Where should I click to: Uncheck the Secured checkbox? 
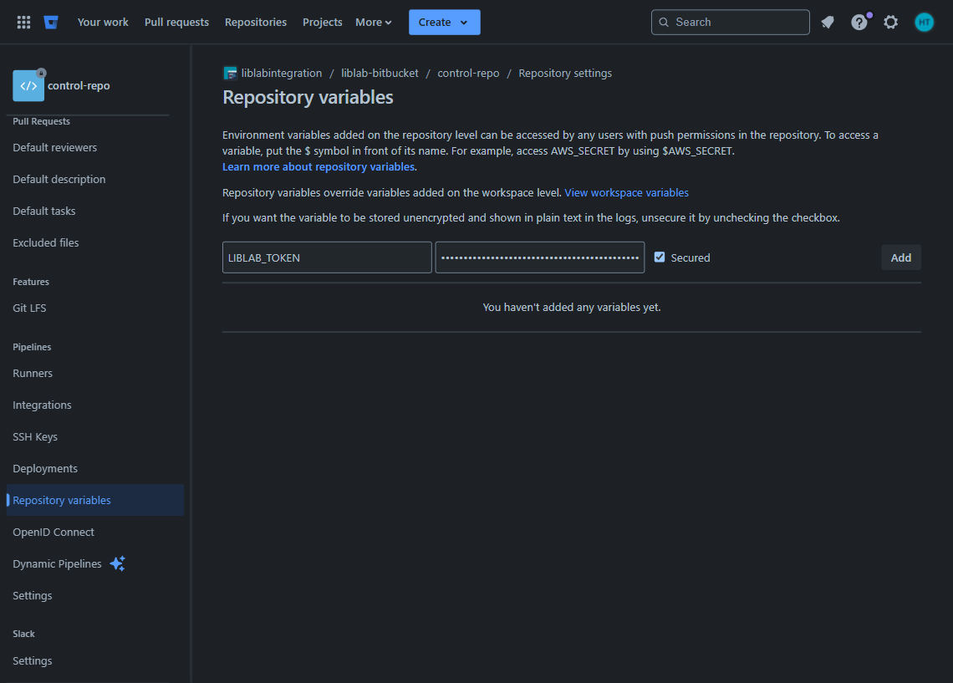(x=660, y=257)
